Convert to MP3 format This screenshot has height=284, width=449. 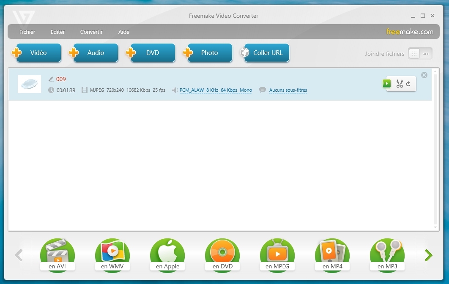[387, 255]
